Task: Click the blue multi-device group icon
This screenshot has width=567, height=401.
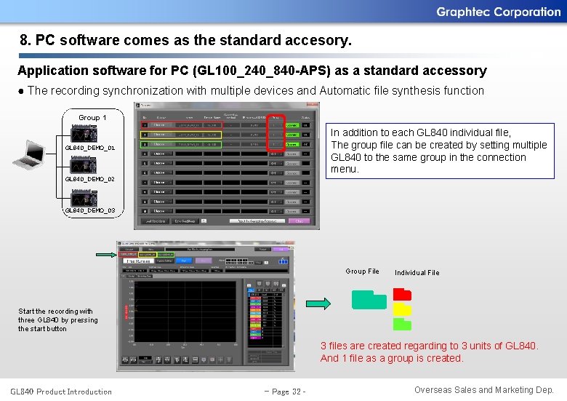Action: pos(283,261)
